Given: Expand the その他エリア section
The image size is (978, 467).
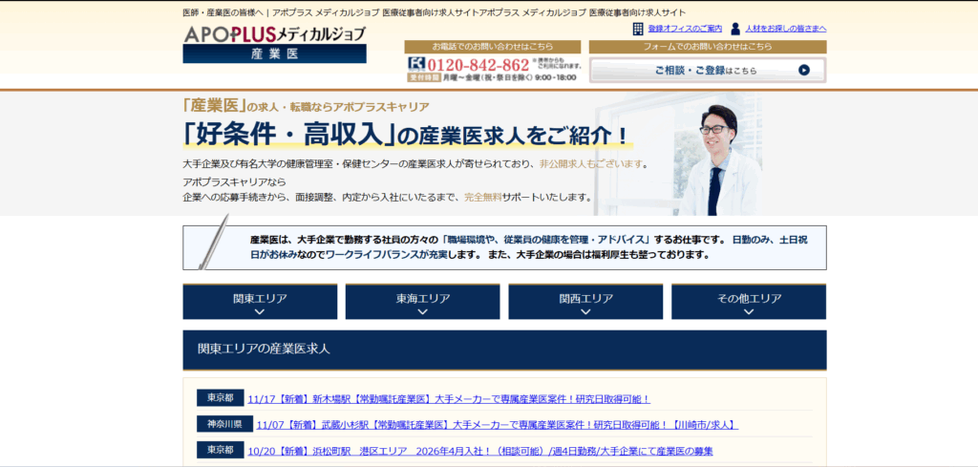Looking at the screenshot, I should (x=749, y=302).
